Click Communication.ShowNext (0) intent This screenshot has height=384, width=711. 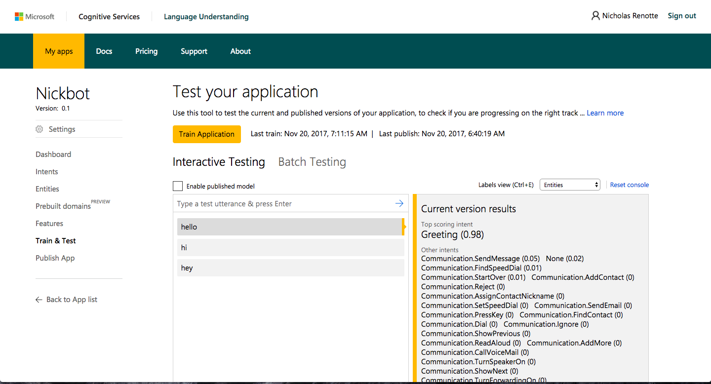coord(470,371)
